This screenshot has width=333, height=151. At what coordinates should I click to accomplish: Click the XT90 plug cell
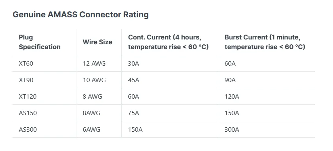click(26, 80)
